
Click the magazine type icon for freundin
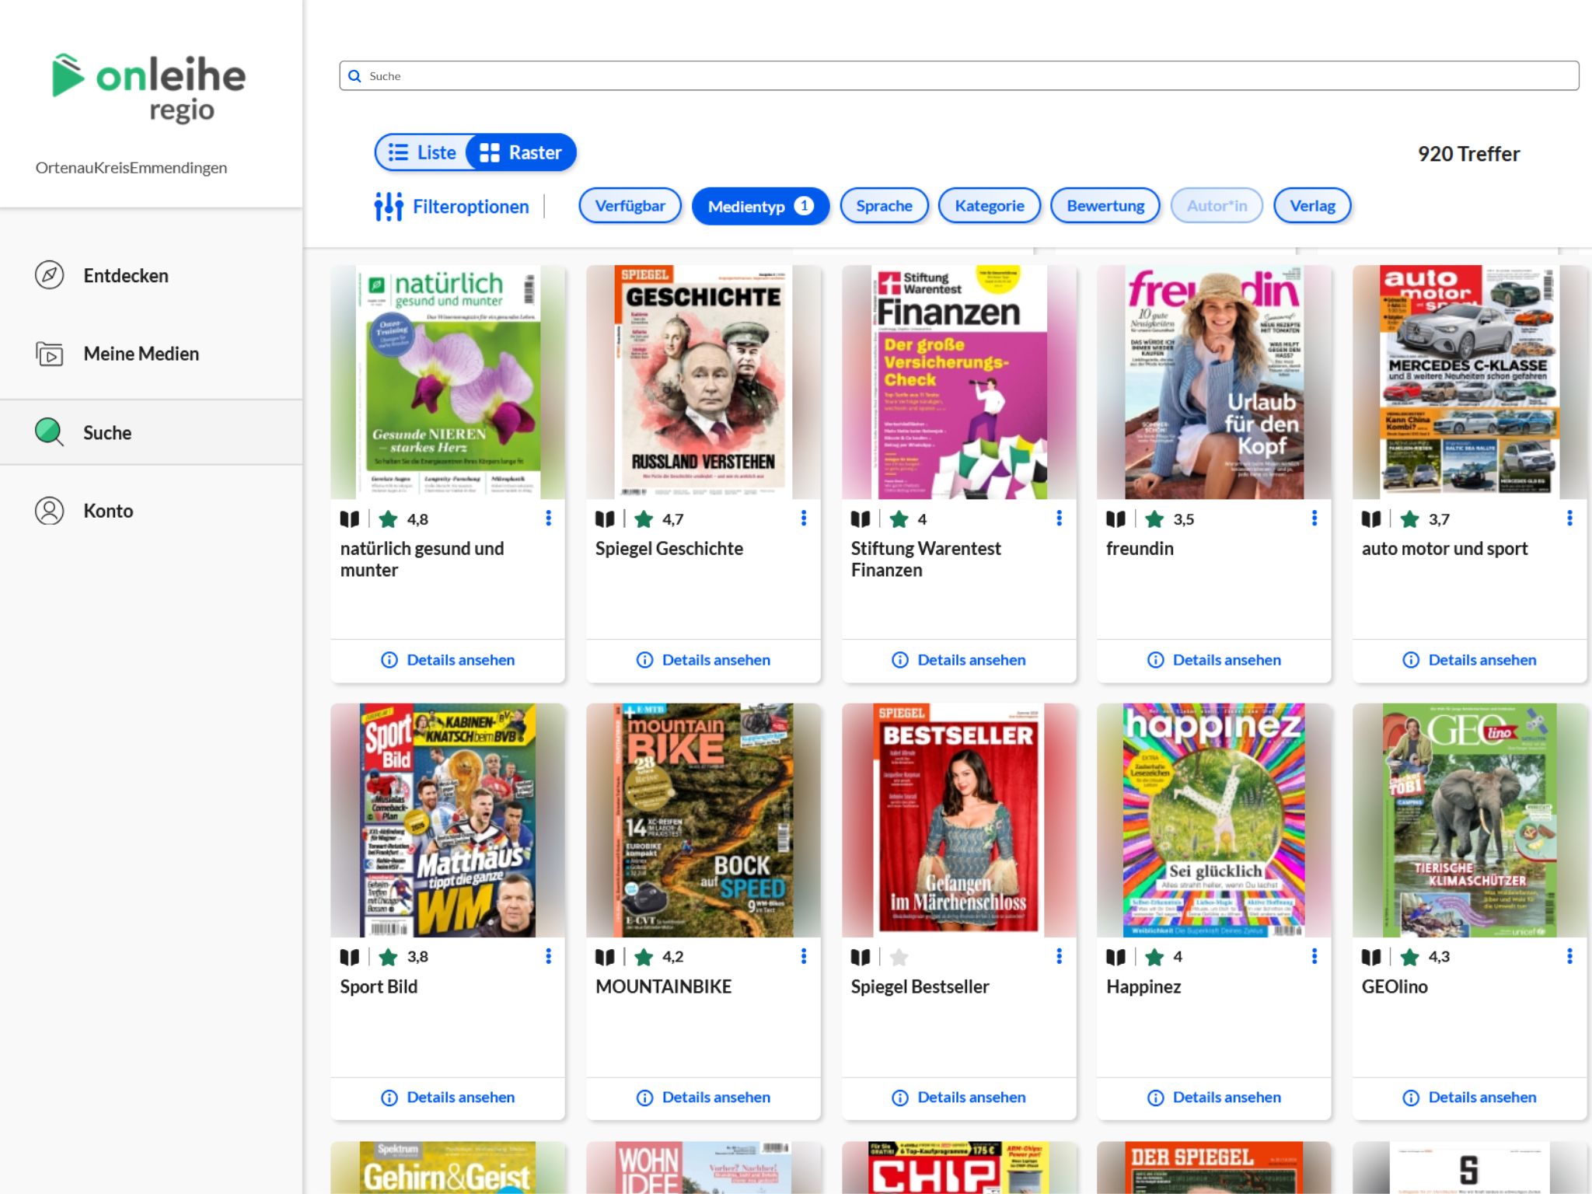point(1116,518)
